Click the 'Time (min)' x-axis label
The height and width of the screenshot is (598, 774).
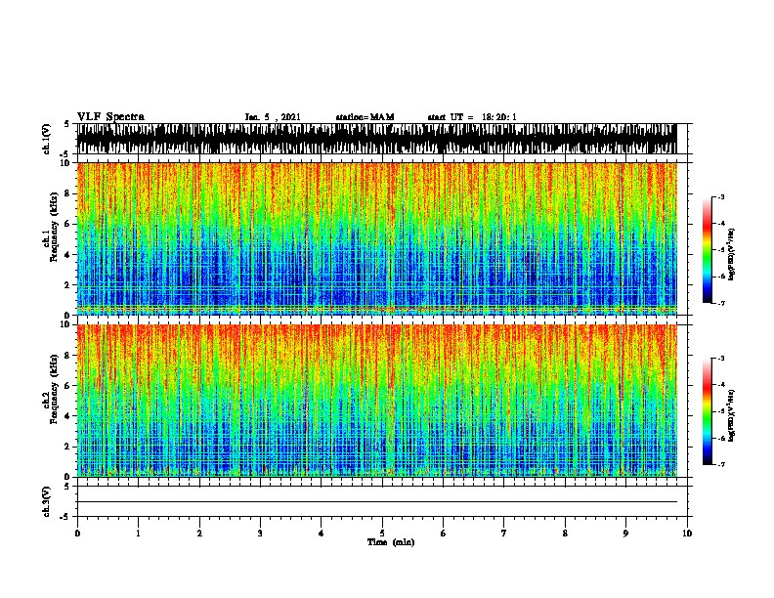point(391,542)
